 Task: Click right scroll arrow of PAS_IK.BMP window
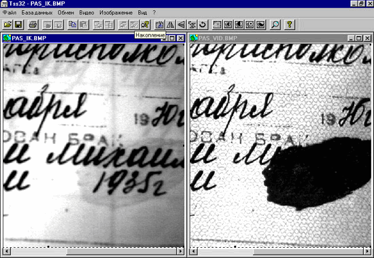181,251
